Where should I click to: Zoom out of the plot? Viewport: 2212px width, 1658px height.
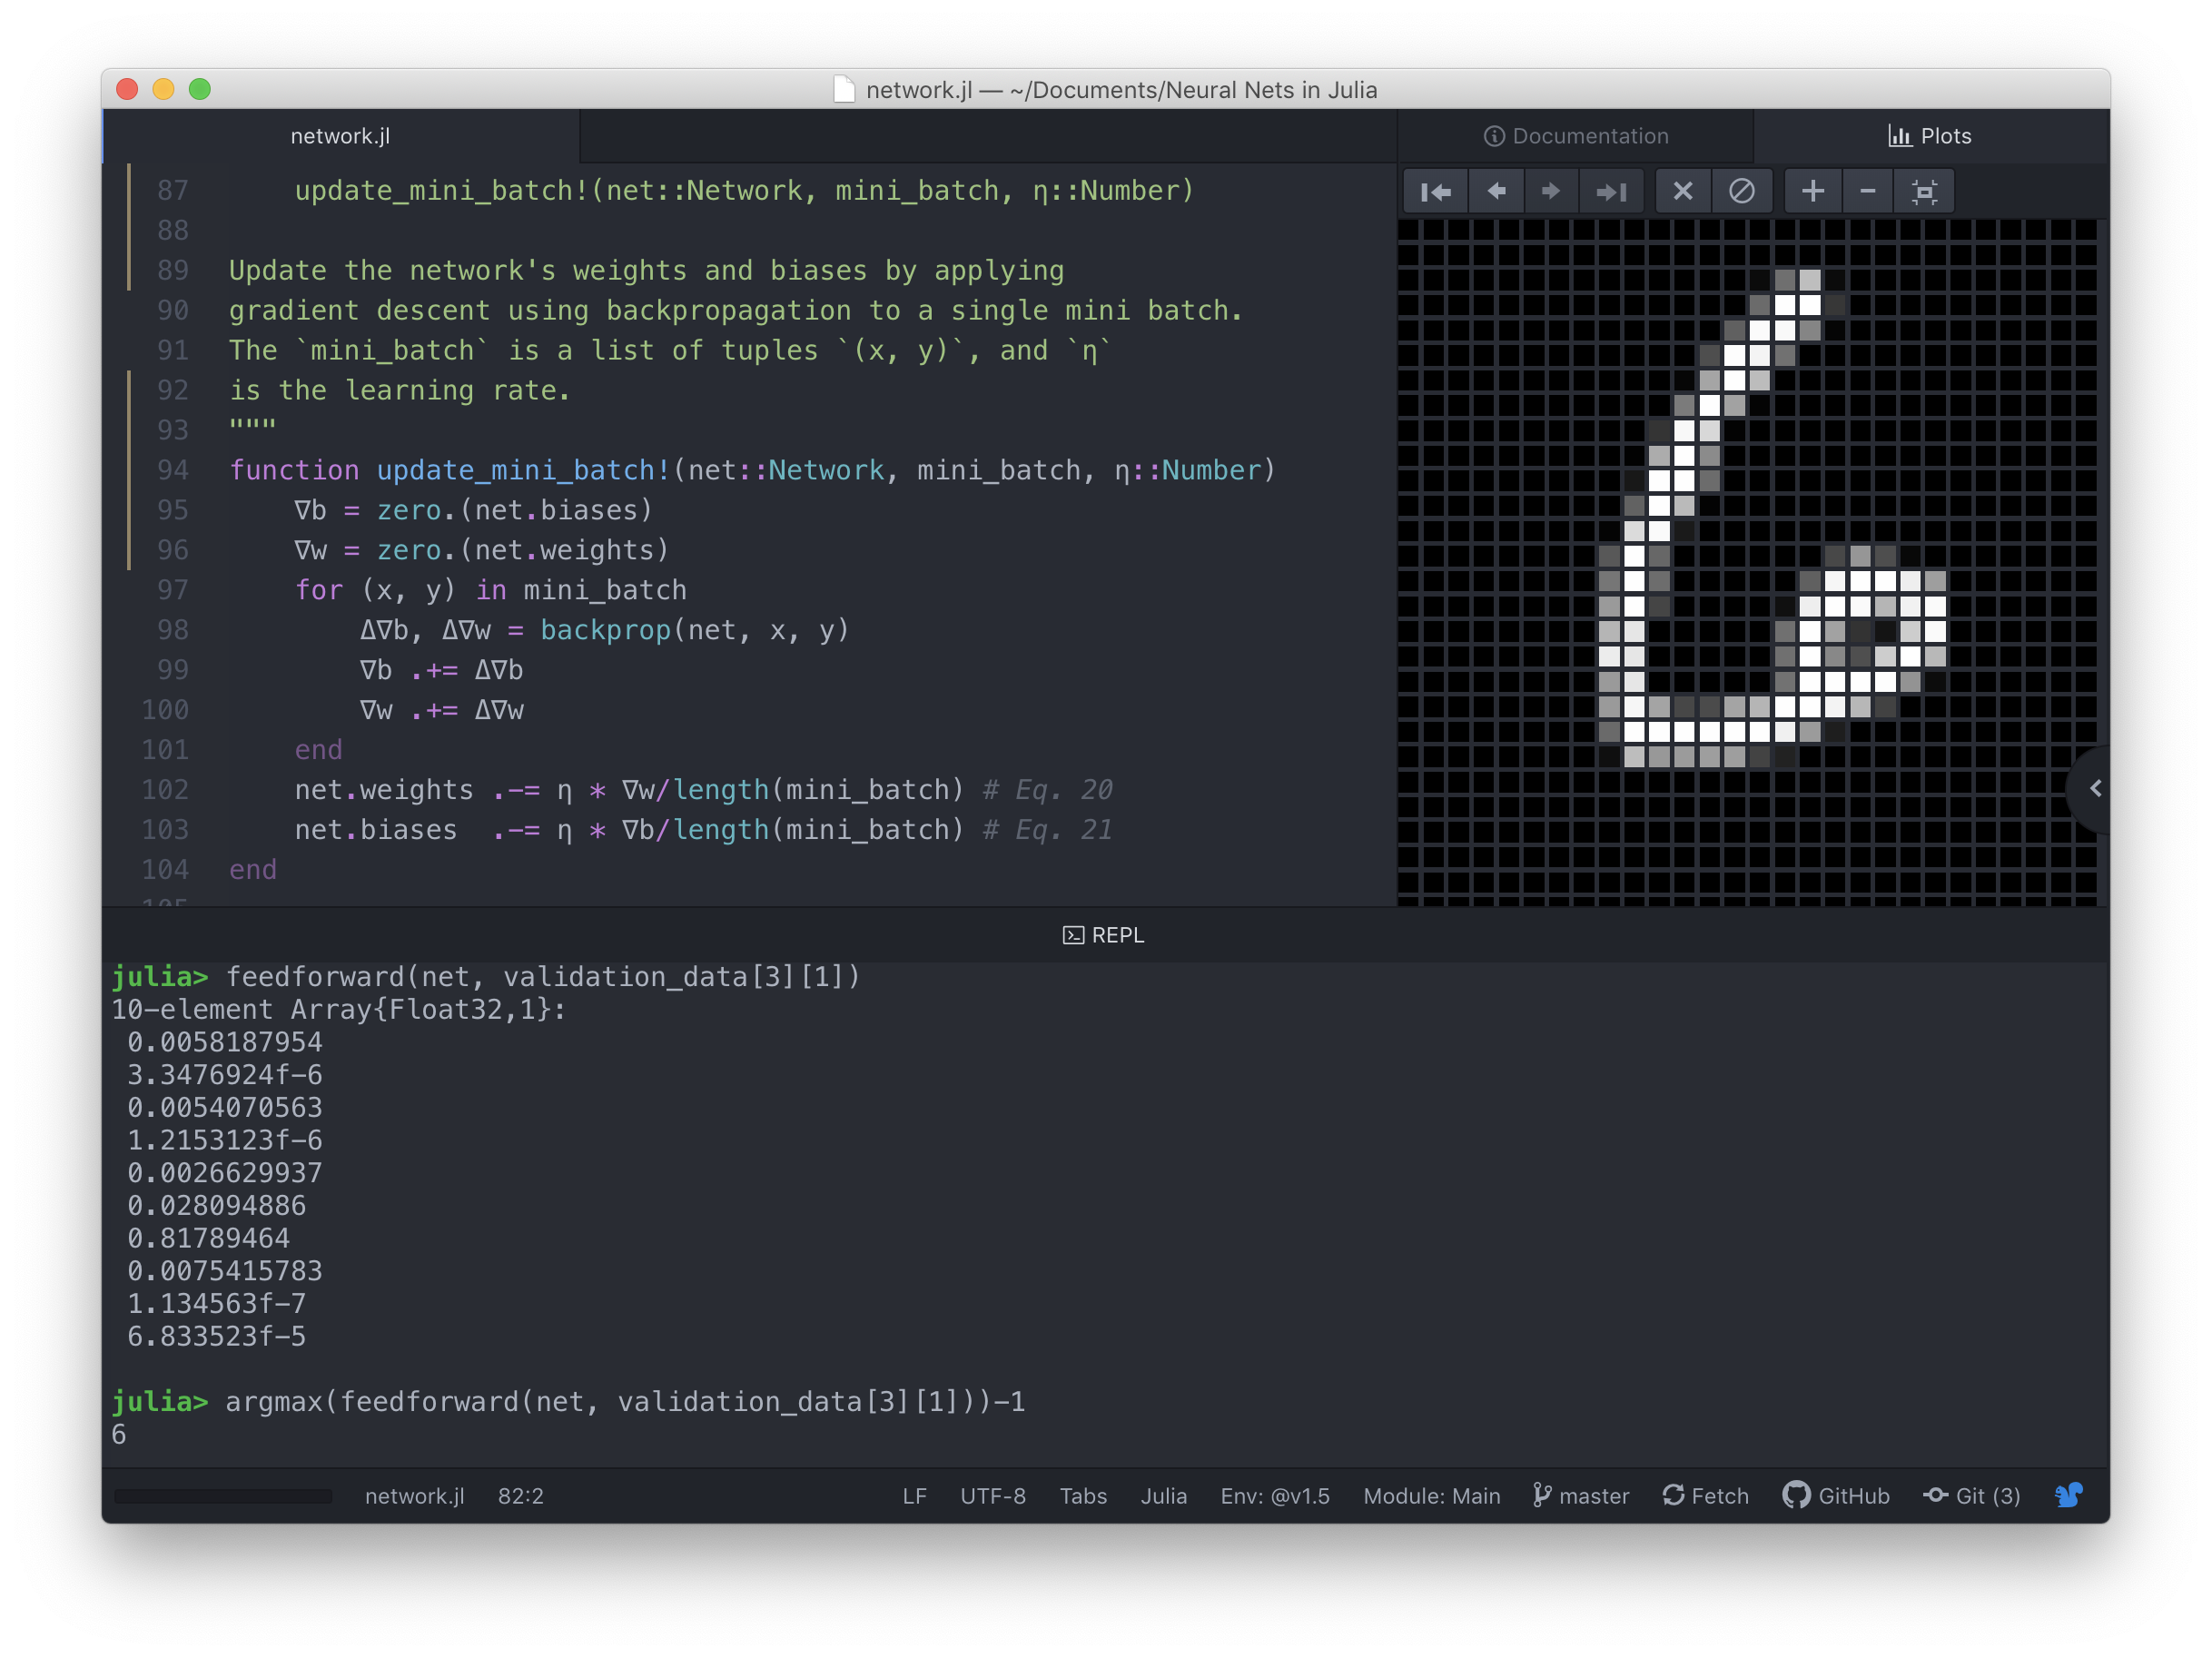pyautogui.click(x=1867, y=191)
